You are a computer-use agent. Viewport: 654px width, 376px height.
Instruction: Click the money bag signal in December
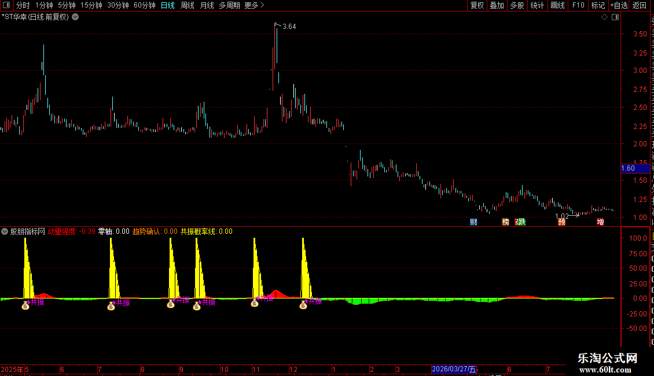click(303, 305)
